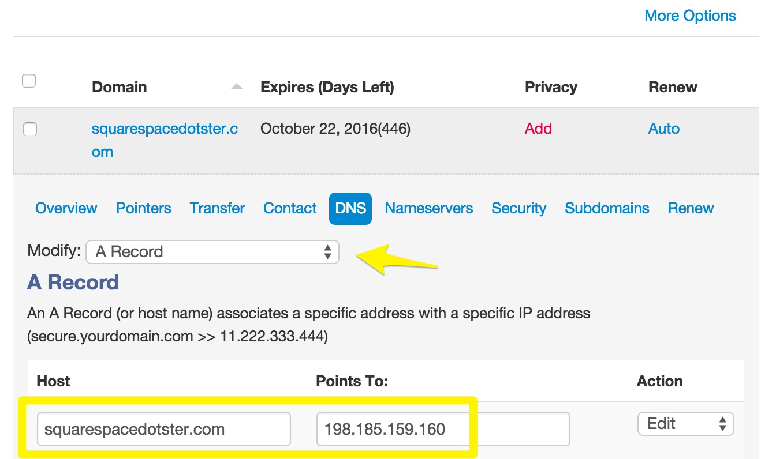This screenshot has height=459, width=761.
Task: Select the Contact tab
Action: 290,208
